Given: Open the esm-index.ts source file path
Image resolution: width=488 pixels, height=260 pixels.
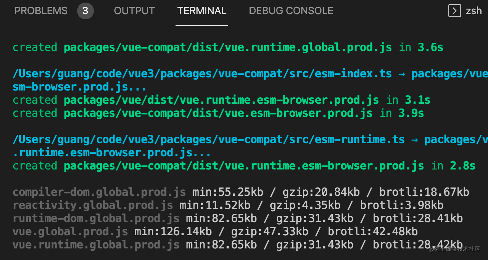Looking at the screenshot, I should tap(202, 74).
